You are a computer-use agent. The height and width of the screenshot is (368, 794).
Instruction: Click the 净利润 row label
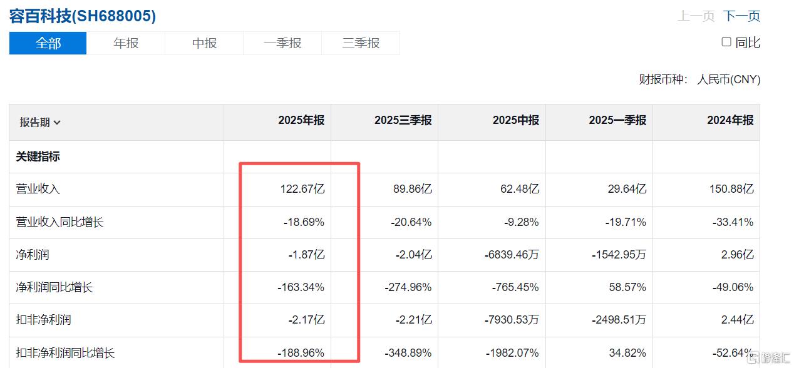[x=33, y=255]
